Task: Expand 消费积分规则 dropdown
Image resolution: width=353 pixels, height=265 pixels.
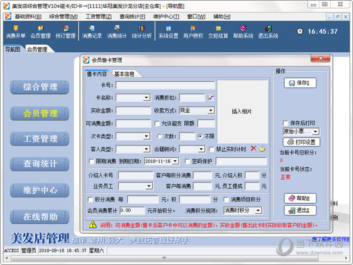Action: pyautogui.click(x=258, y=210)
